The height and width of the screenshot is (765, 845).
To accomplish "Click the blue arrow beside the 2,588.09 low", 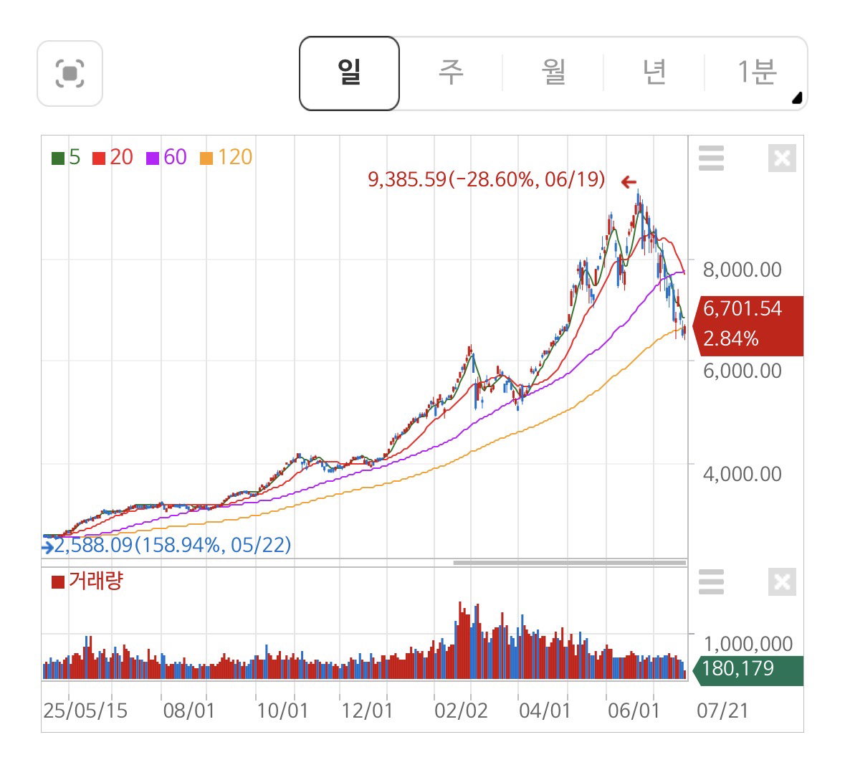I will 47,548.
